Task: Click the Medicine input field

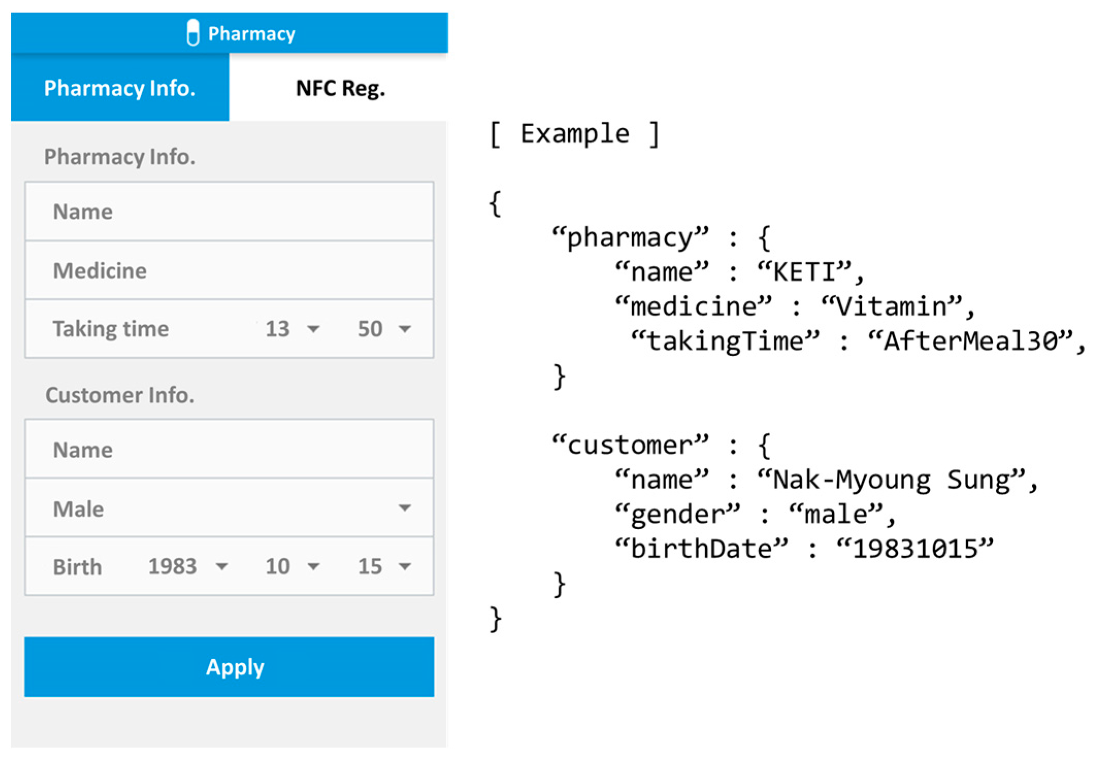Action: [229, 271]
